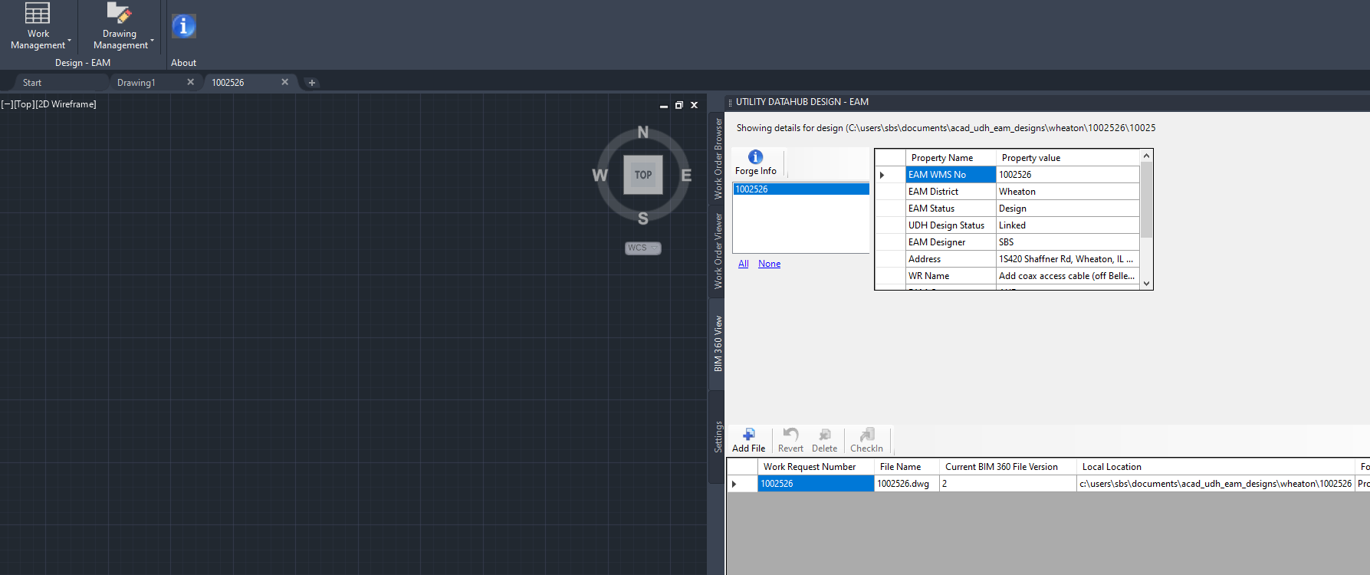Expand Drawing Management dropdown arrow

tap(153, 41)
